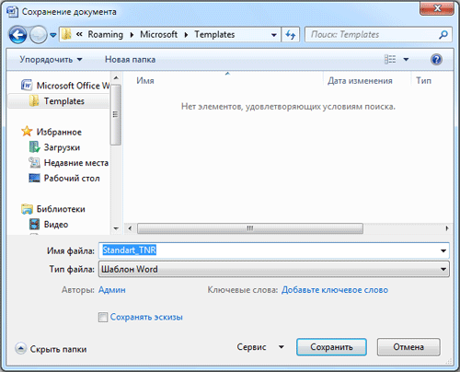Open the Сервис menu
Image resolution: width=460 pixels, height=372 pixels.
pos(260,347)
